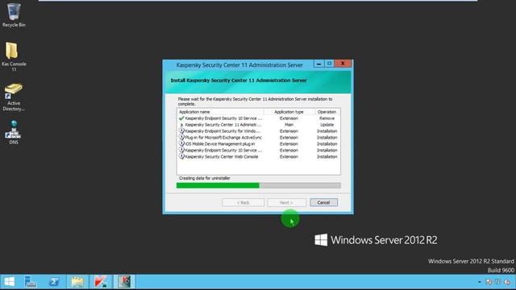Image resolution: width=516 pixels, height=290 pixels.
Task: Click the greyed-out Back button
Action: (x=243, y=202)
